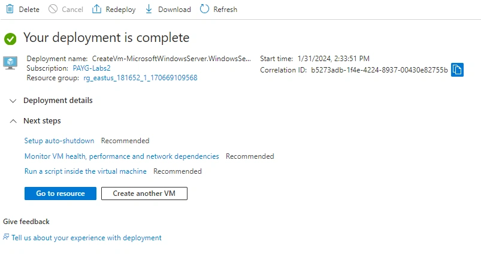Screen dimensions: 481x260
Task: Click the Create another VM button
Action: click(x=144, y=194)
